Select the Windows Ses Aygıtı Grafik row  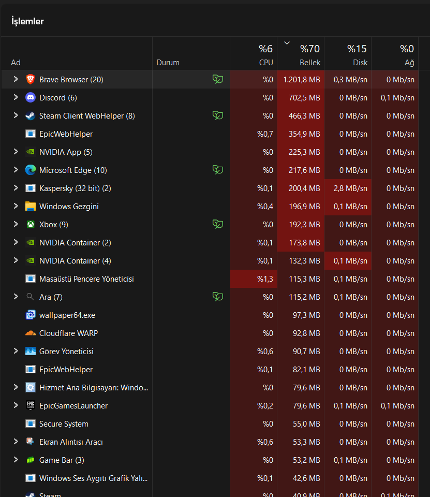tap(210, 478)
